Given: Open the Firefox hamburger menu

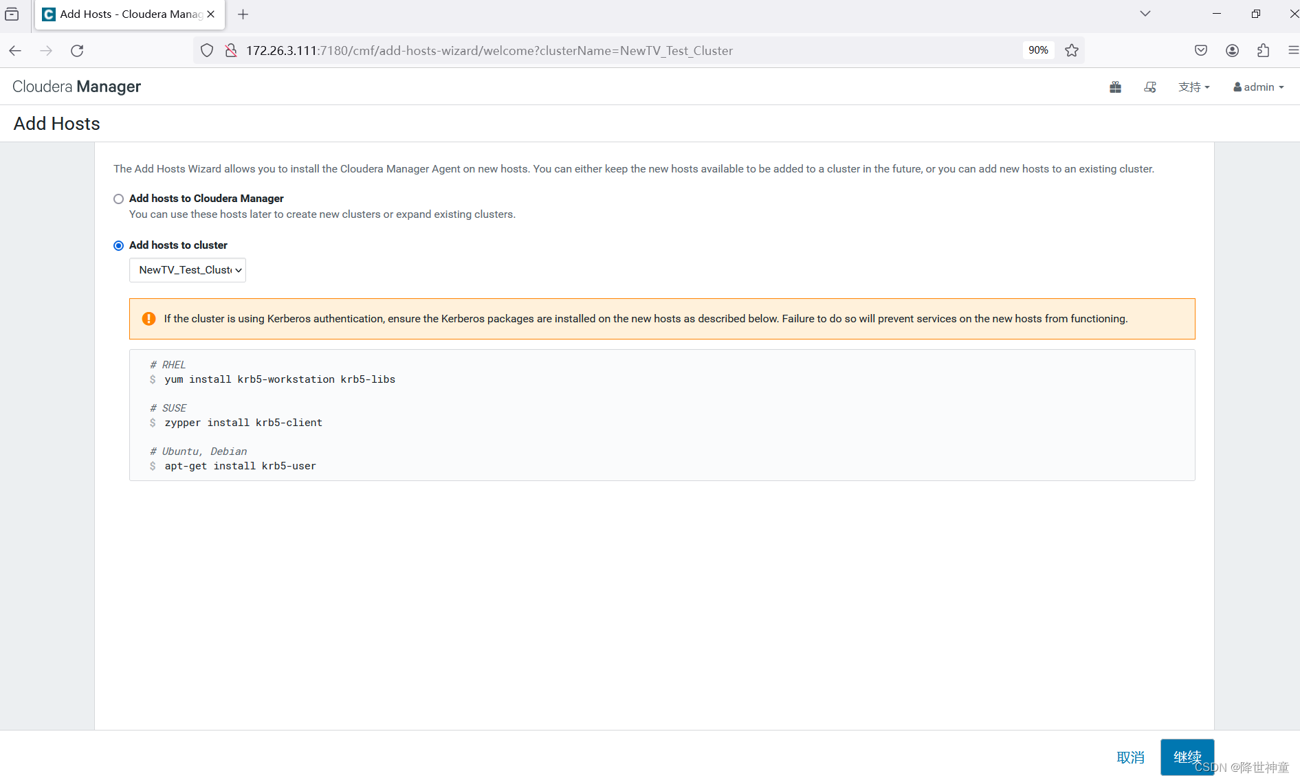Looking at the screenshot, I should point(1292,50).
